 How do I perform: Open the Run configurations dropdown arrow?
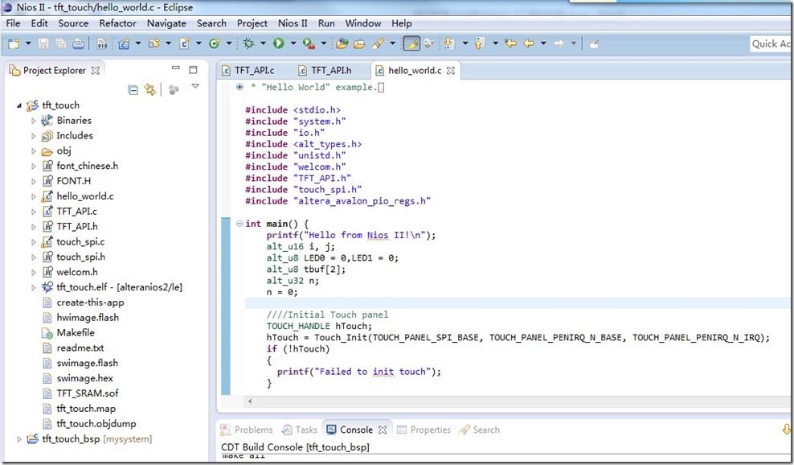293,43
